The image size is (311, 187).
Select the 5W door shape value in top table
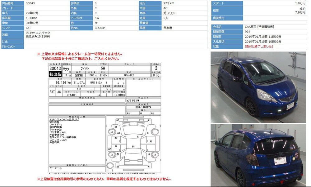tap(97, 18)
